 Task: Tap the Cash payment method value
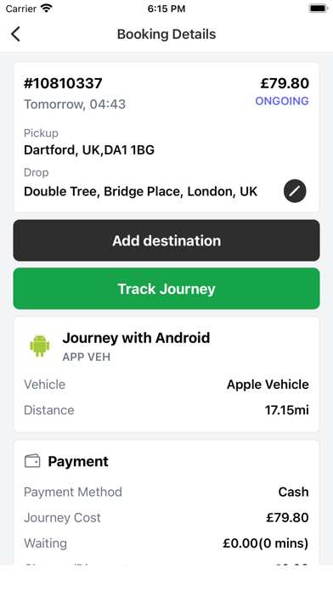click(x=293, y=492)
